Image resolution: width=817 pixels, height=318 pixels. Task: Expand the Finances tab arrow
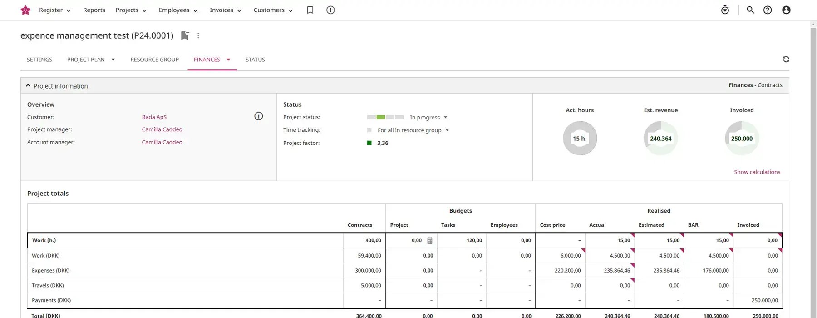228,60
